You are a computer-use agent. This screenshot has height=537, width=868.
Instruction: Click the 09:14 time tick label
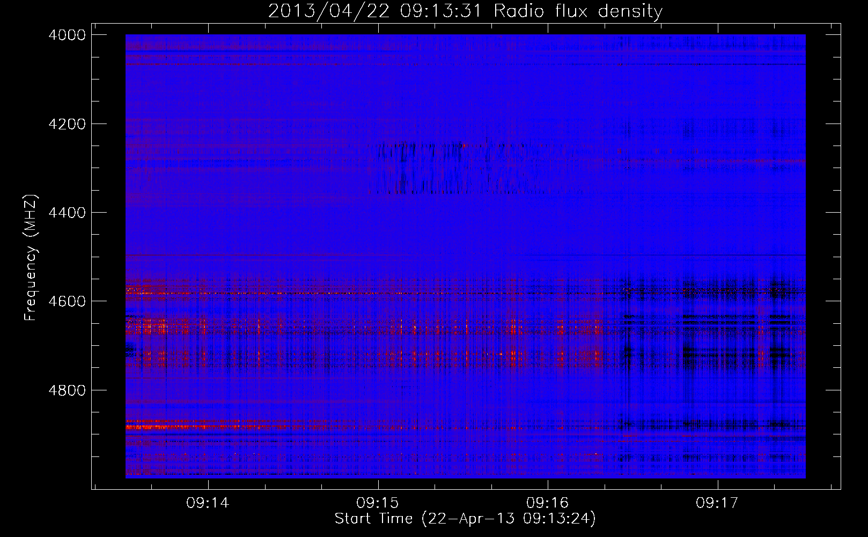tap(208, 503)
